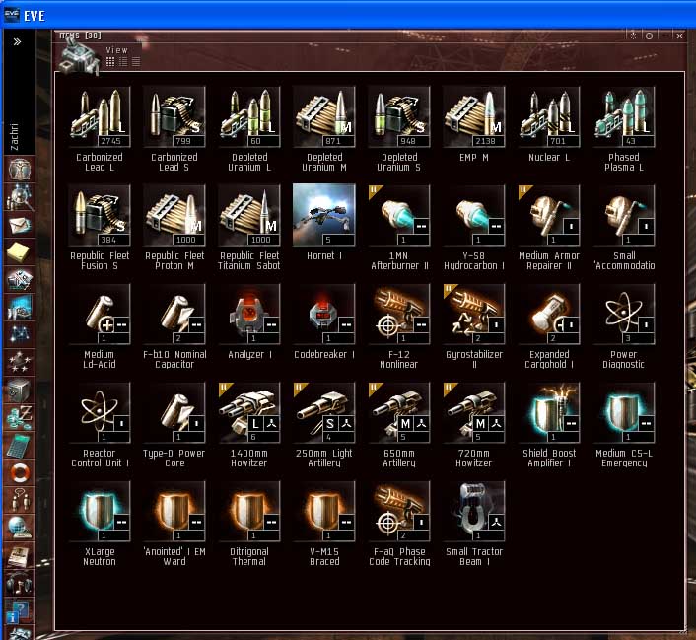
Task: Open the wallet icon
Action: (x=20, y=418)
